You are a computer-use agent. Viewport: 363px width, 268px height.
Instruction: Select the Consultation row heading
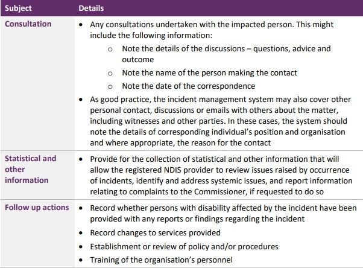point(28,24)
